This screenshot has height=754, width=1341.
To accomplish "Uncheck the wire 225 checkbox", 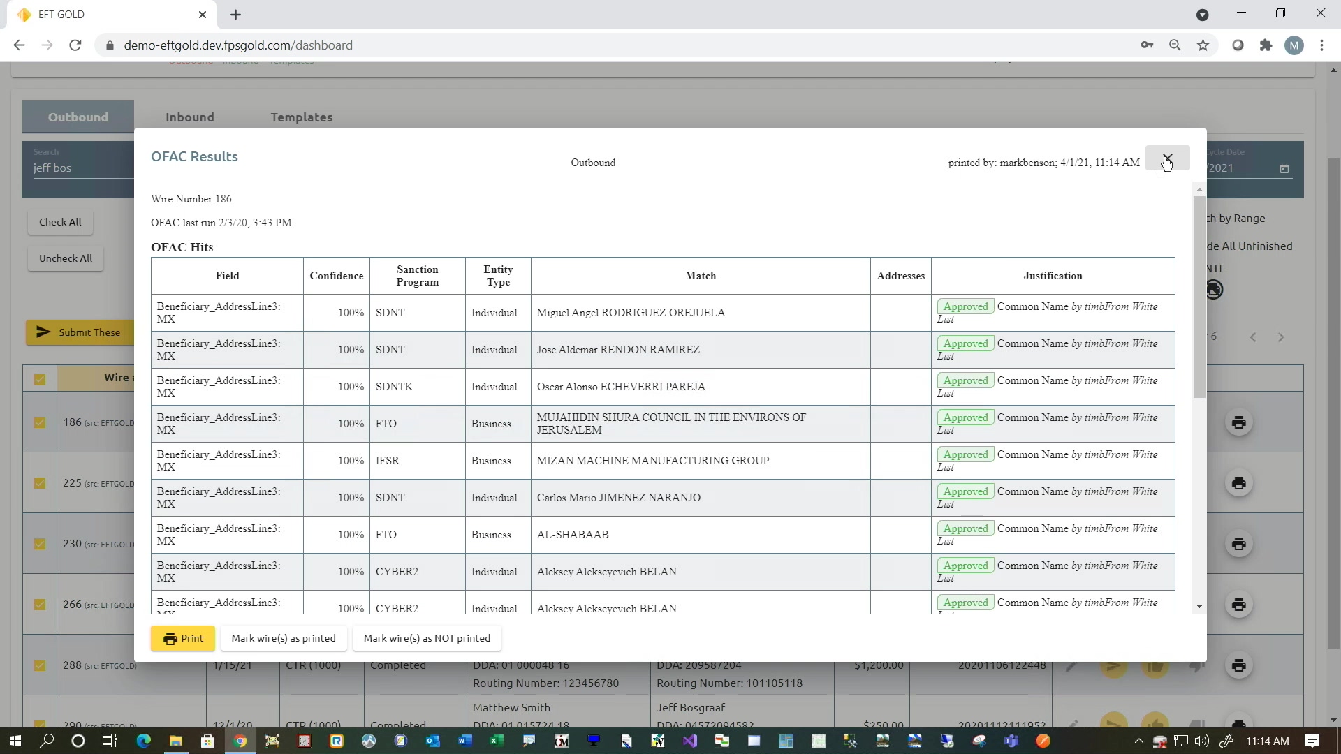I will tap(40, 483).
